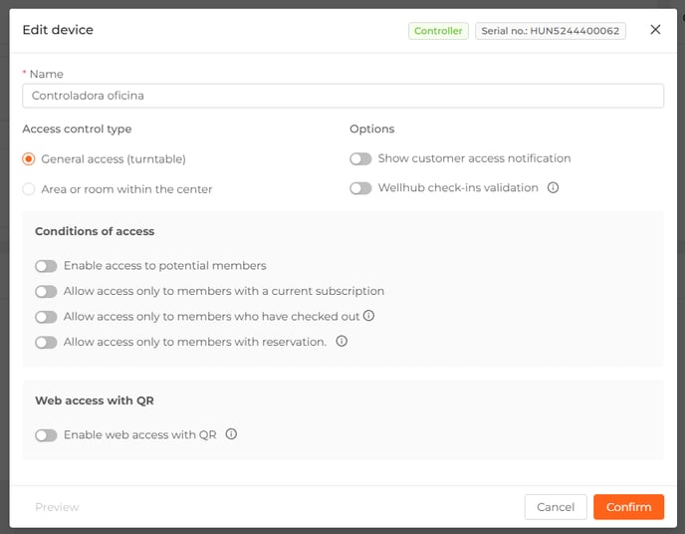Toggle Enable access to potential members
The image size is (685, 534).
pyautogui.click(x=46, y=266)
